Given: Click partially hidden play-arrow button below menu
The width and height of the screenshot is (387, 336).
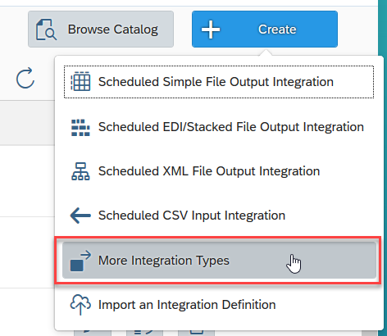Looking at the screenshot, I should click(93, 333).
